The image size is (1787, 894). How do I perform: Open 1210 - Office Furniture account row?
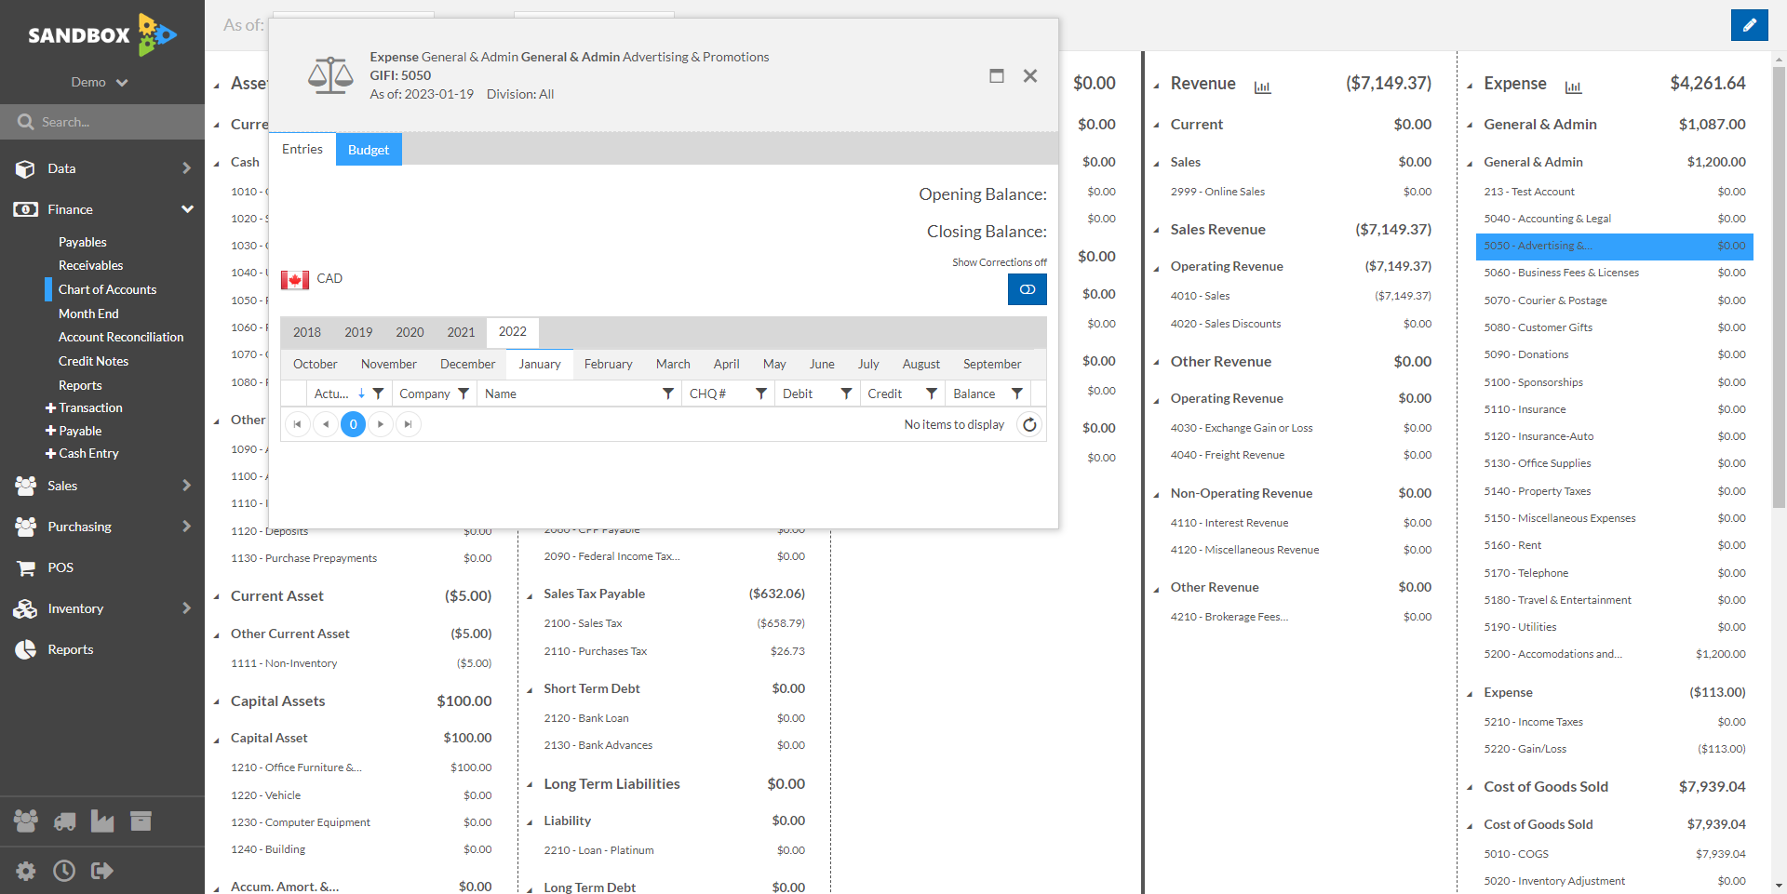361,767
